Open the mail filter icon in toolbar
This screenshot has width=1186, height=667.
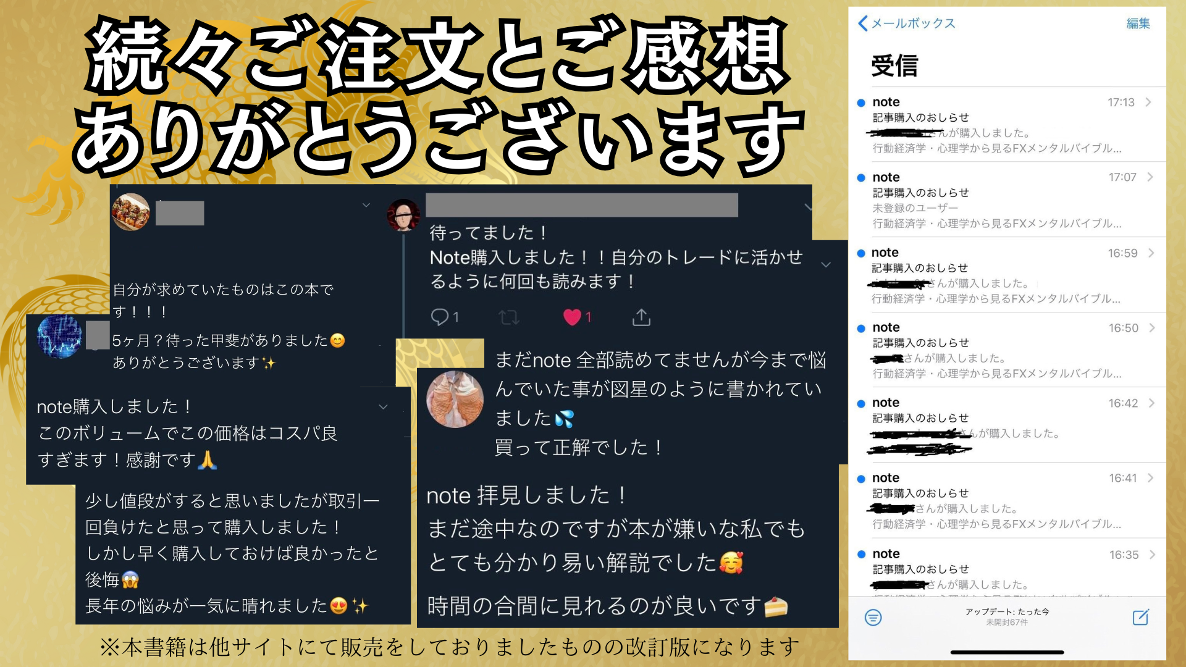pyautogui.click(x=873, y=617)
